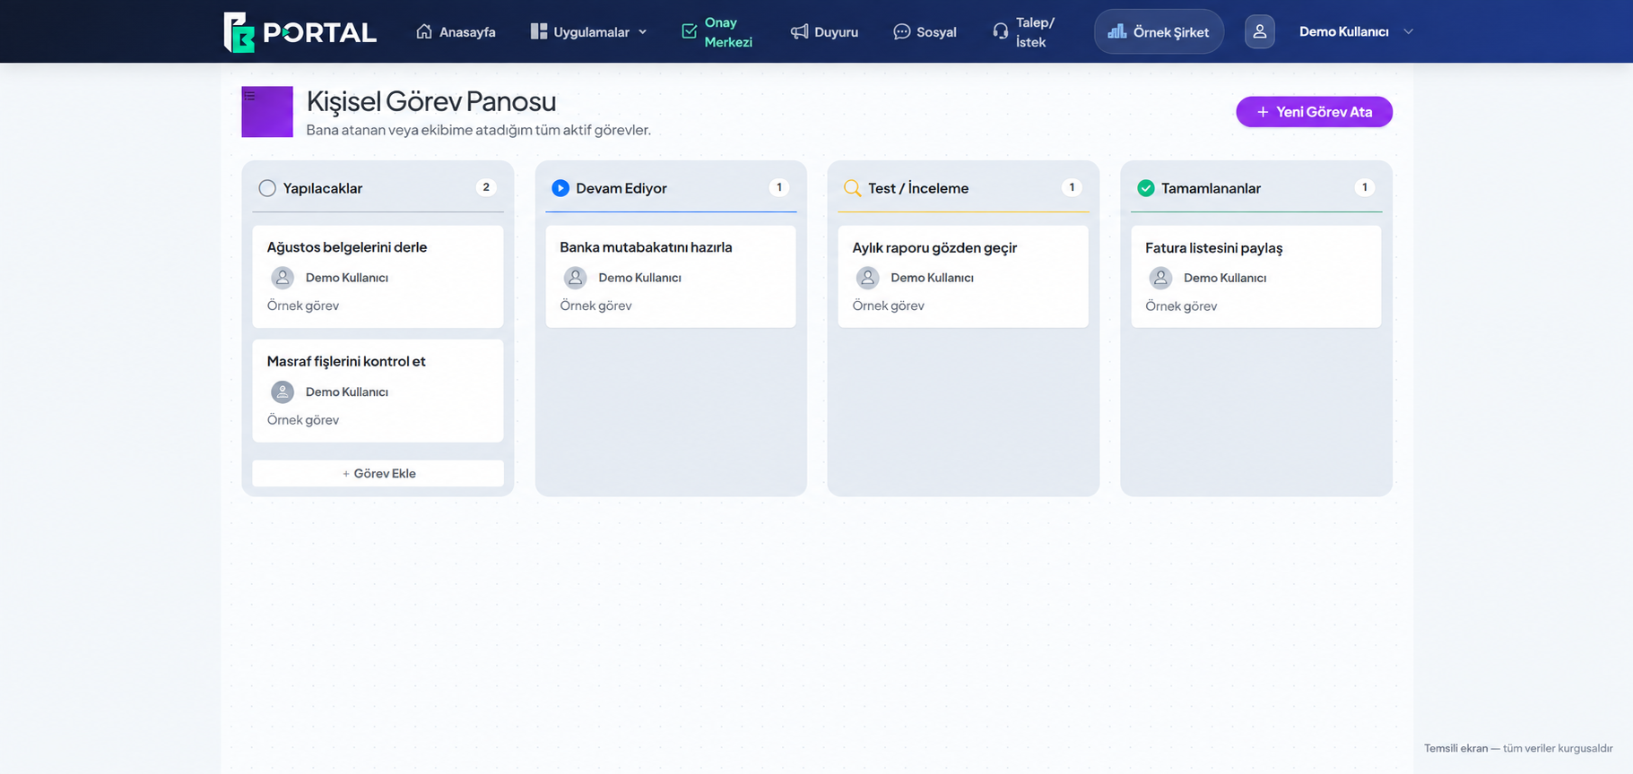Viewport: 1633px width, 774px height.
Task: Click the Tamamlananlar green check icon
Action: point(1146,188)
